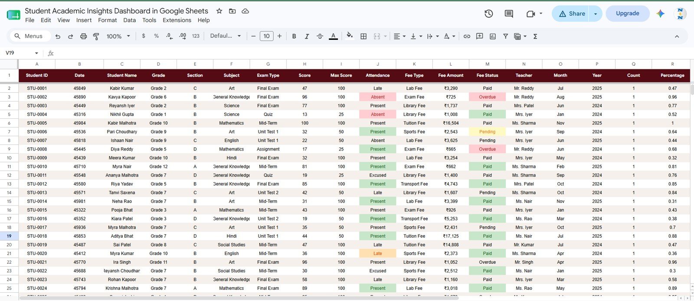Activate the Paint format tool
The width and height of the screenshot is (694, 301).
click(x=96, y=36)
